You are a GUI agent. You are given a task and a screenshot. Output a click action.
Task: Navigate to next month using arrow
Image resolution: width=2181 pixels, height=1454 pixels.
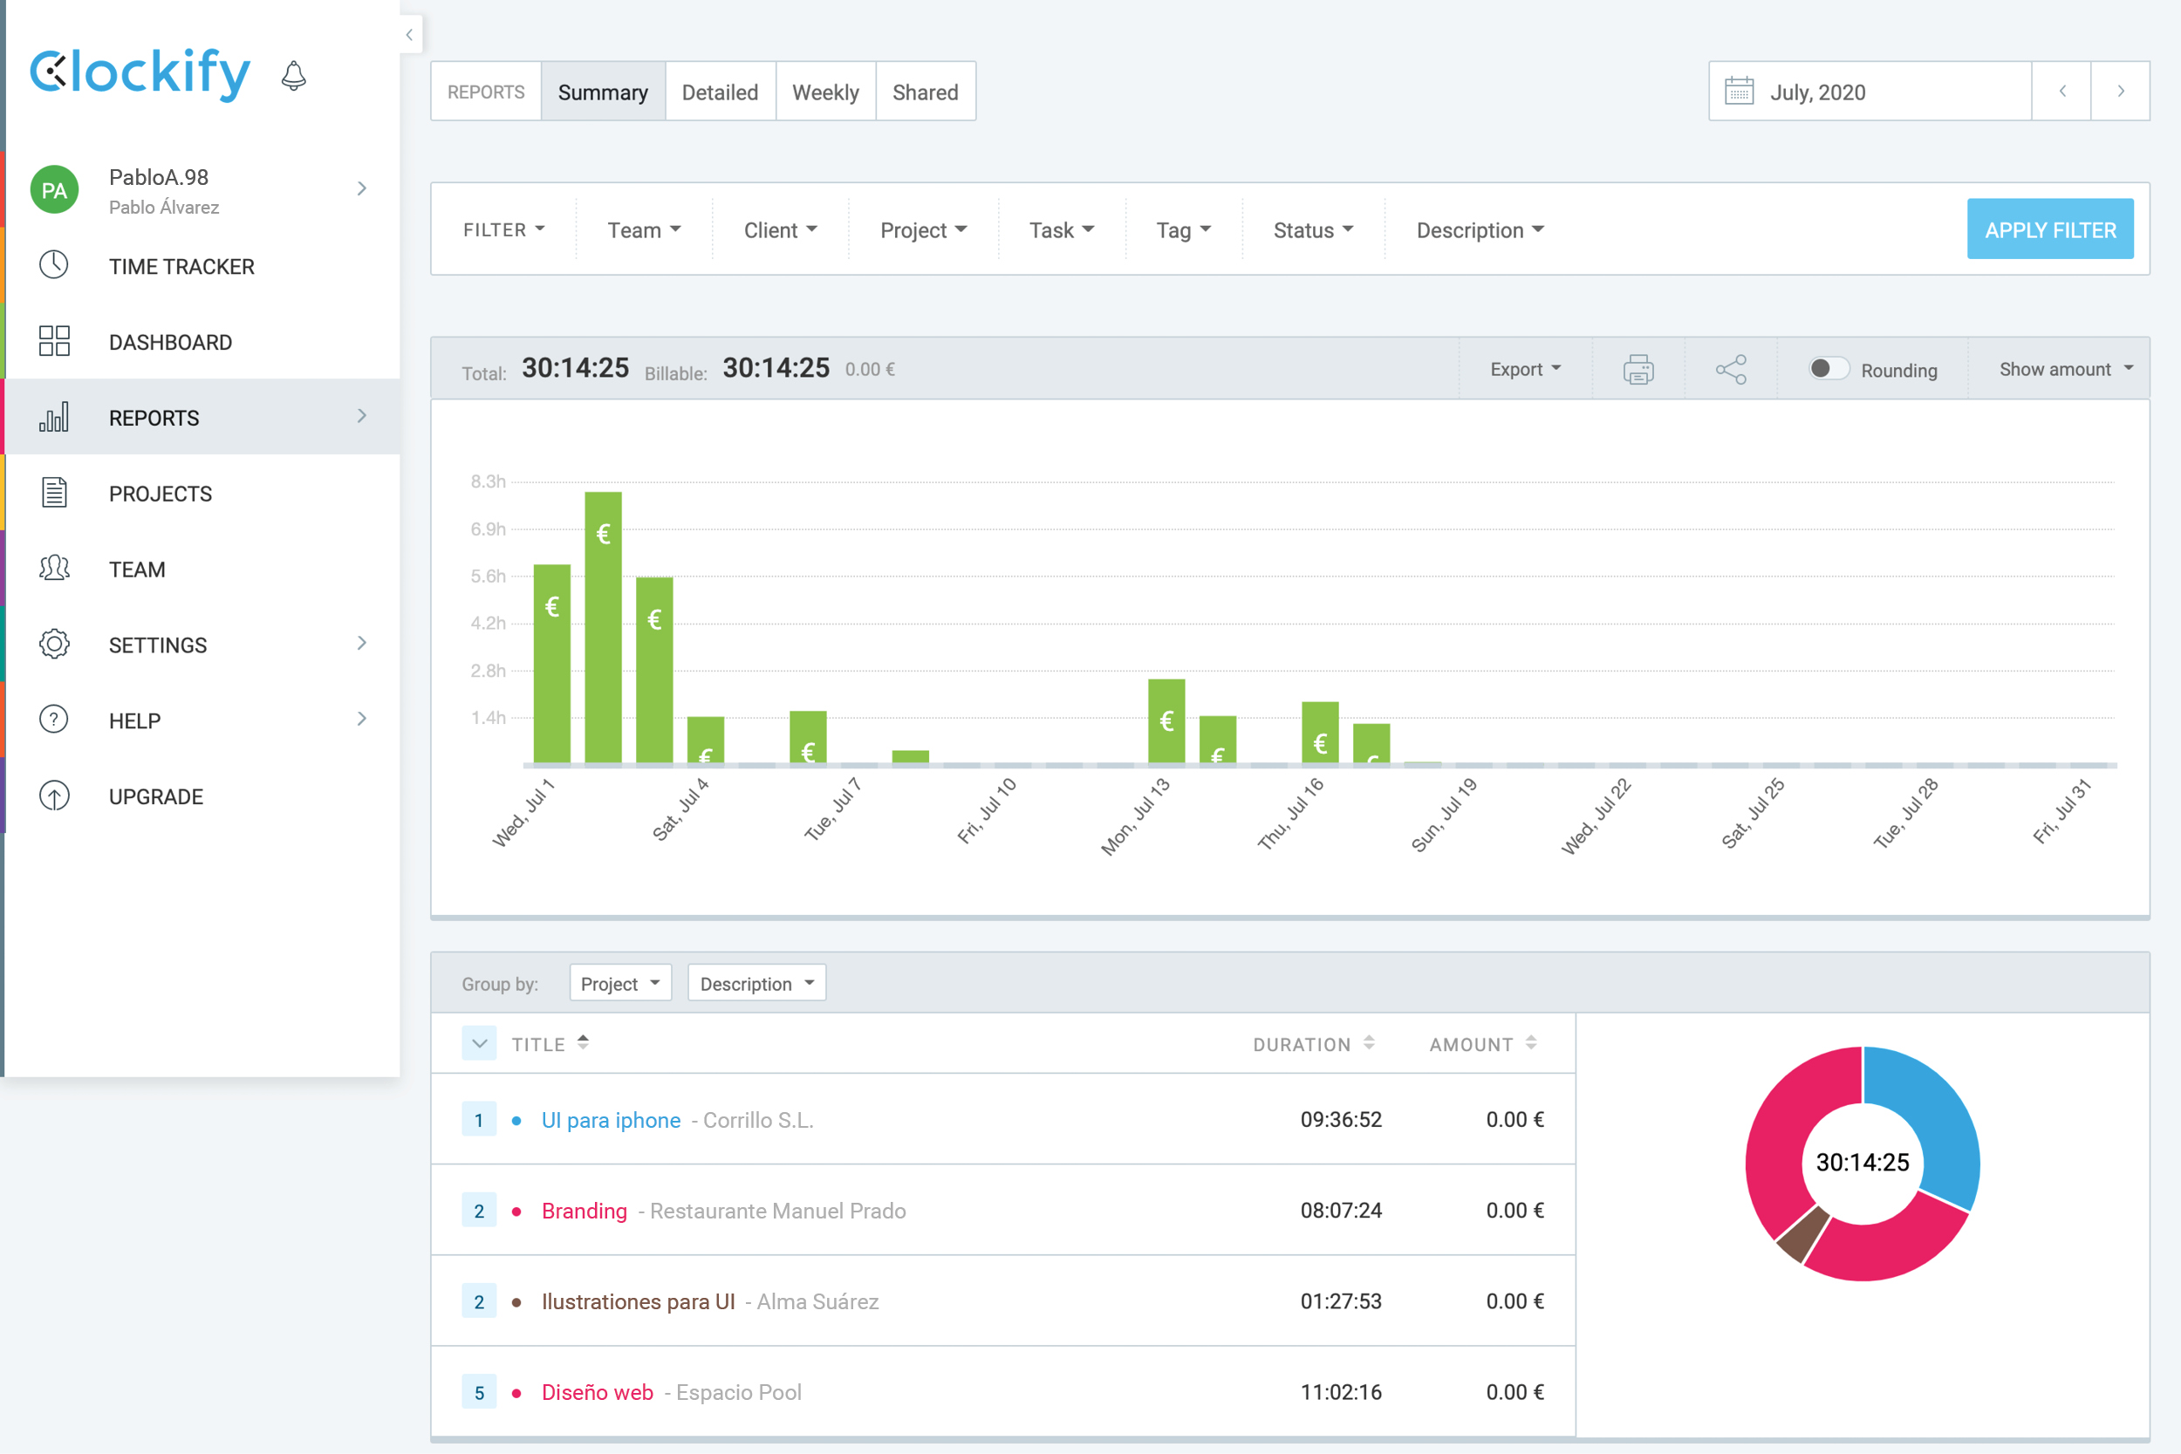2119,92
